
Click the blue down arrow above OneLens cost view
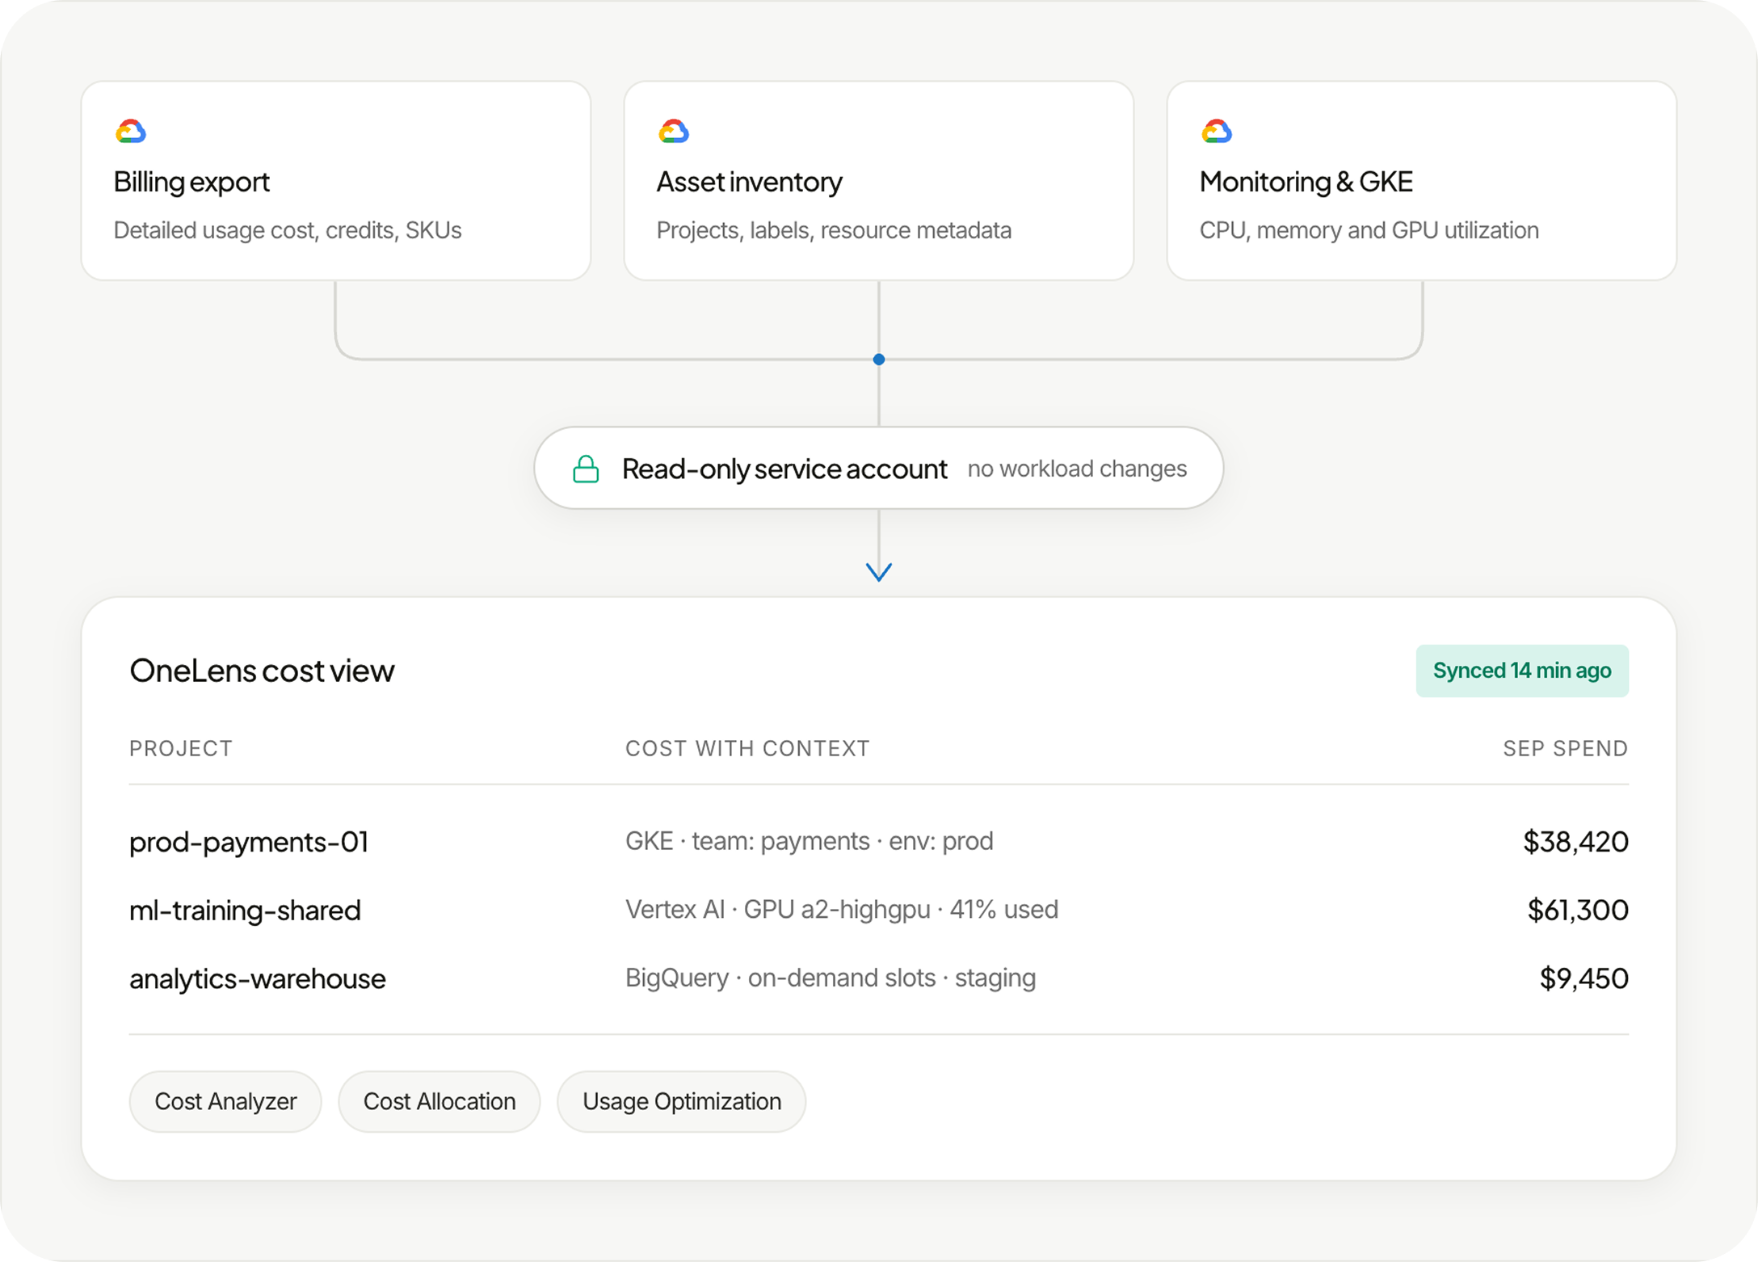879,571
